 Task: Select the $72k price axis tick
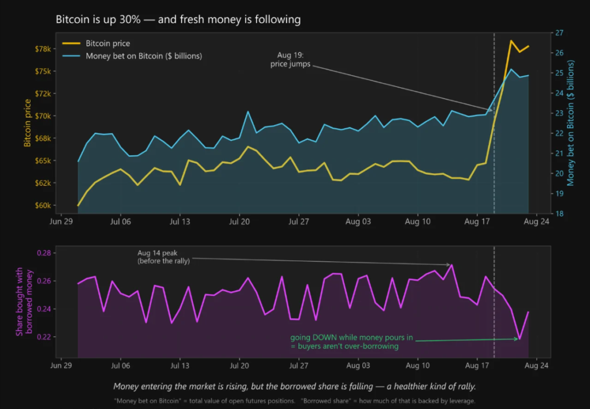43,93
